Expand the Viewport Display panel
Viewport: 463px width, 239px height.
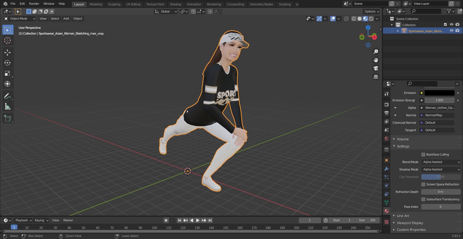[x=410, y=223]
